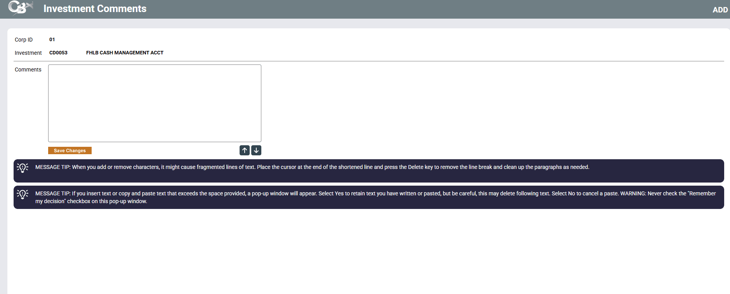Click the Investment Comments page title
This screenshot has width=730, height=294.
click(95, 9)
